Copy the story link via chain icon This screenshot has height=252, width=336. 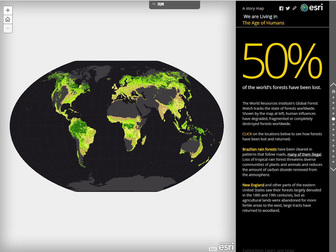click(x=294, y=8)
